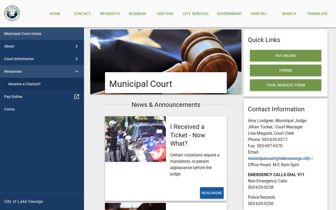Open the RESIDENTS menu
This screenshot has height=210, width=336.
click(x=110, y=14)
